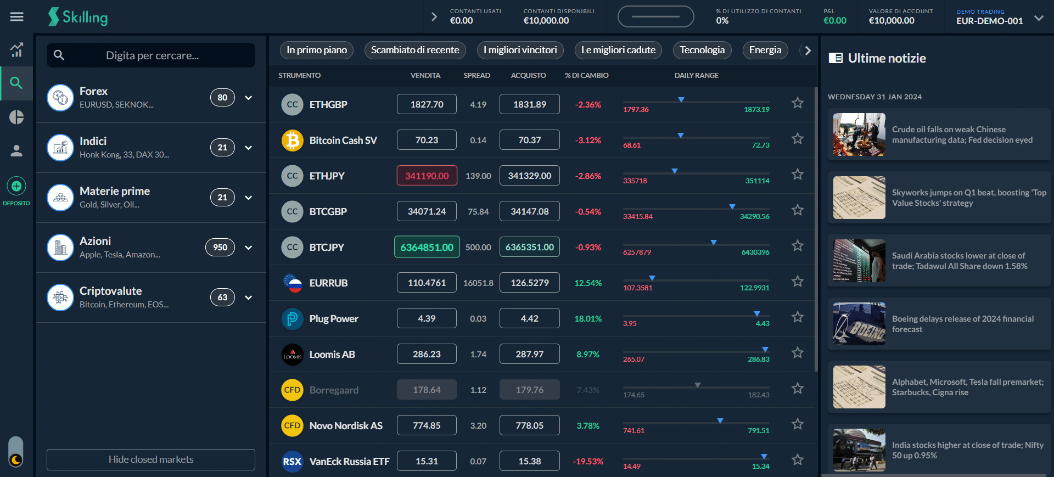Open Crude oil falls news thumbnail
The width and height of the screenshot is (1054, 477).
point(859,134)
